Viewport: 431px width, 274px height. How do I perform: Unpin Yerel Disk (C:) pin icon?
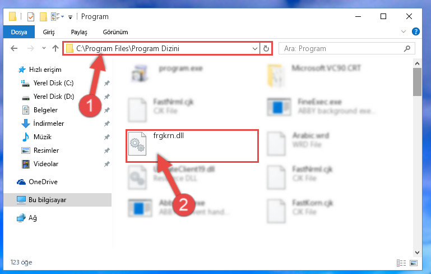click(x=107, y=83)
